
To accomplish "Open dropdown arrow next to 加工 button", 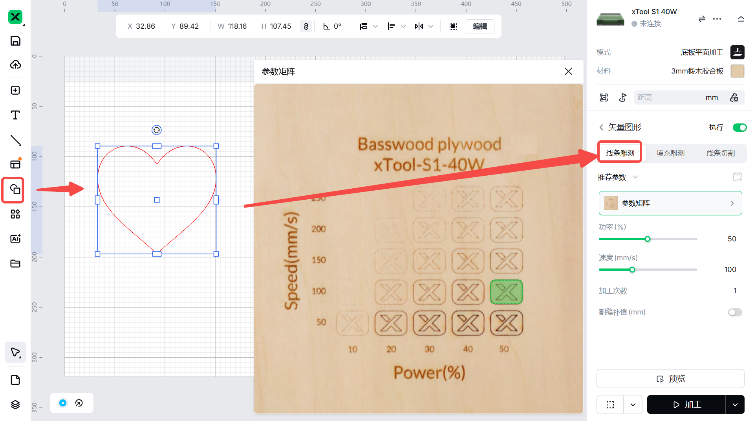I will pyautogui.click(x=735, y=405).
